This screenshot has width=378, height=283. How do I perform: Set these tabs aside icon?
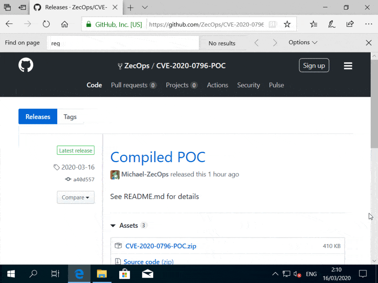pos(22,7)
